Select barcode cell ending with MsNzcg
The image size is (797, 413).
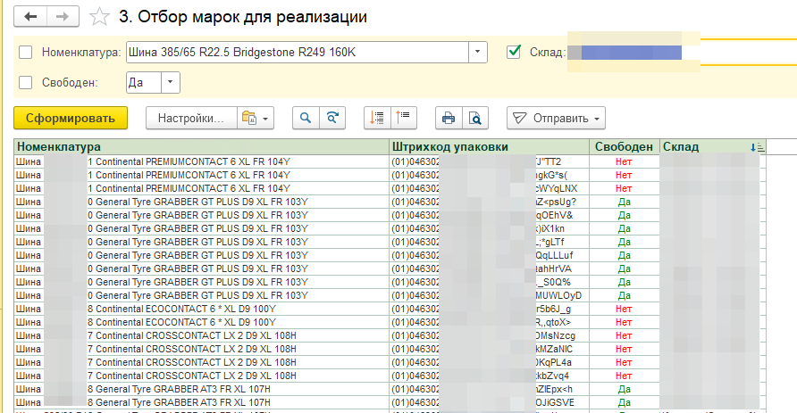point(489,335)
